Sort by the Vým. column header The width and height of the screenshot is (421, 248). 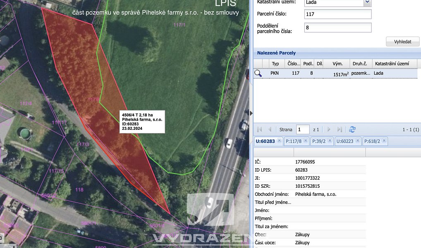pyautogui.click(x=337, y=64)
